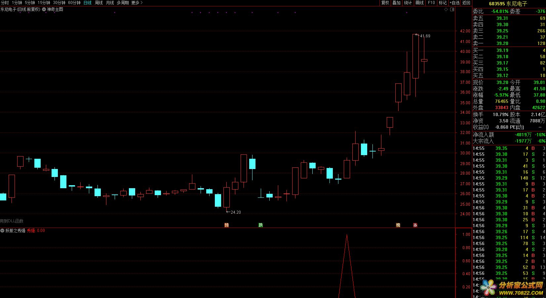
Task: Switch to the 60分钟 period tab
Action: [x=74, y=3]
